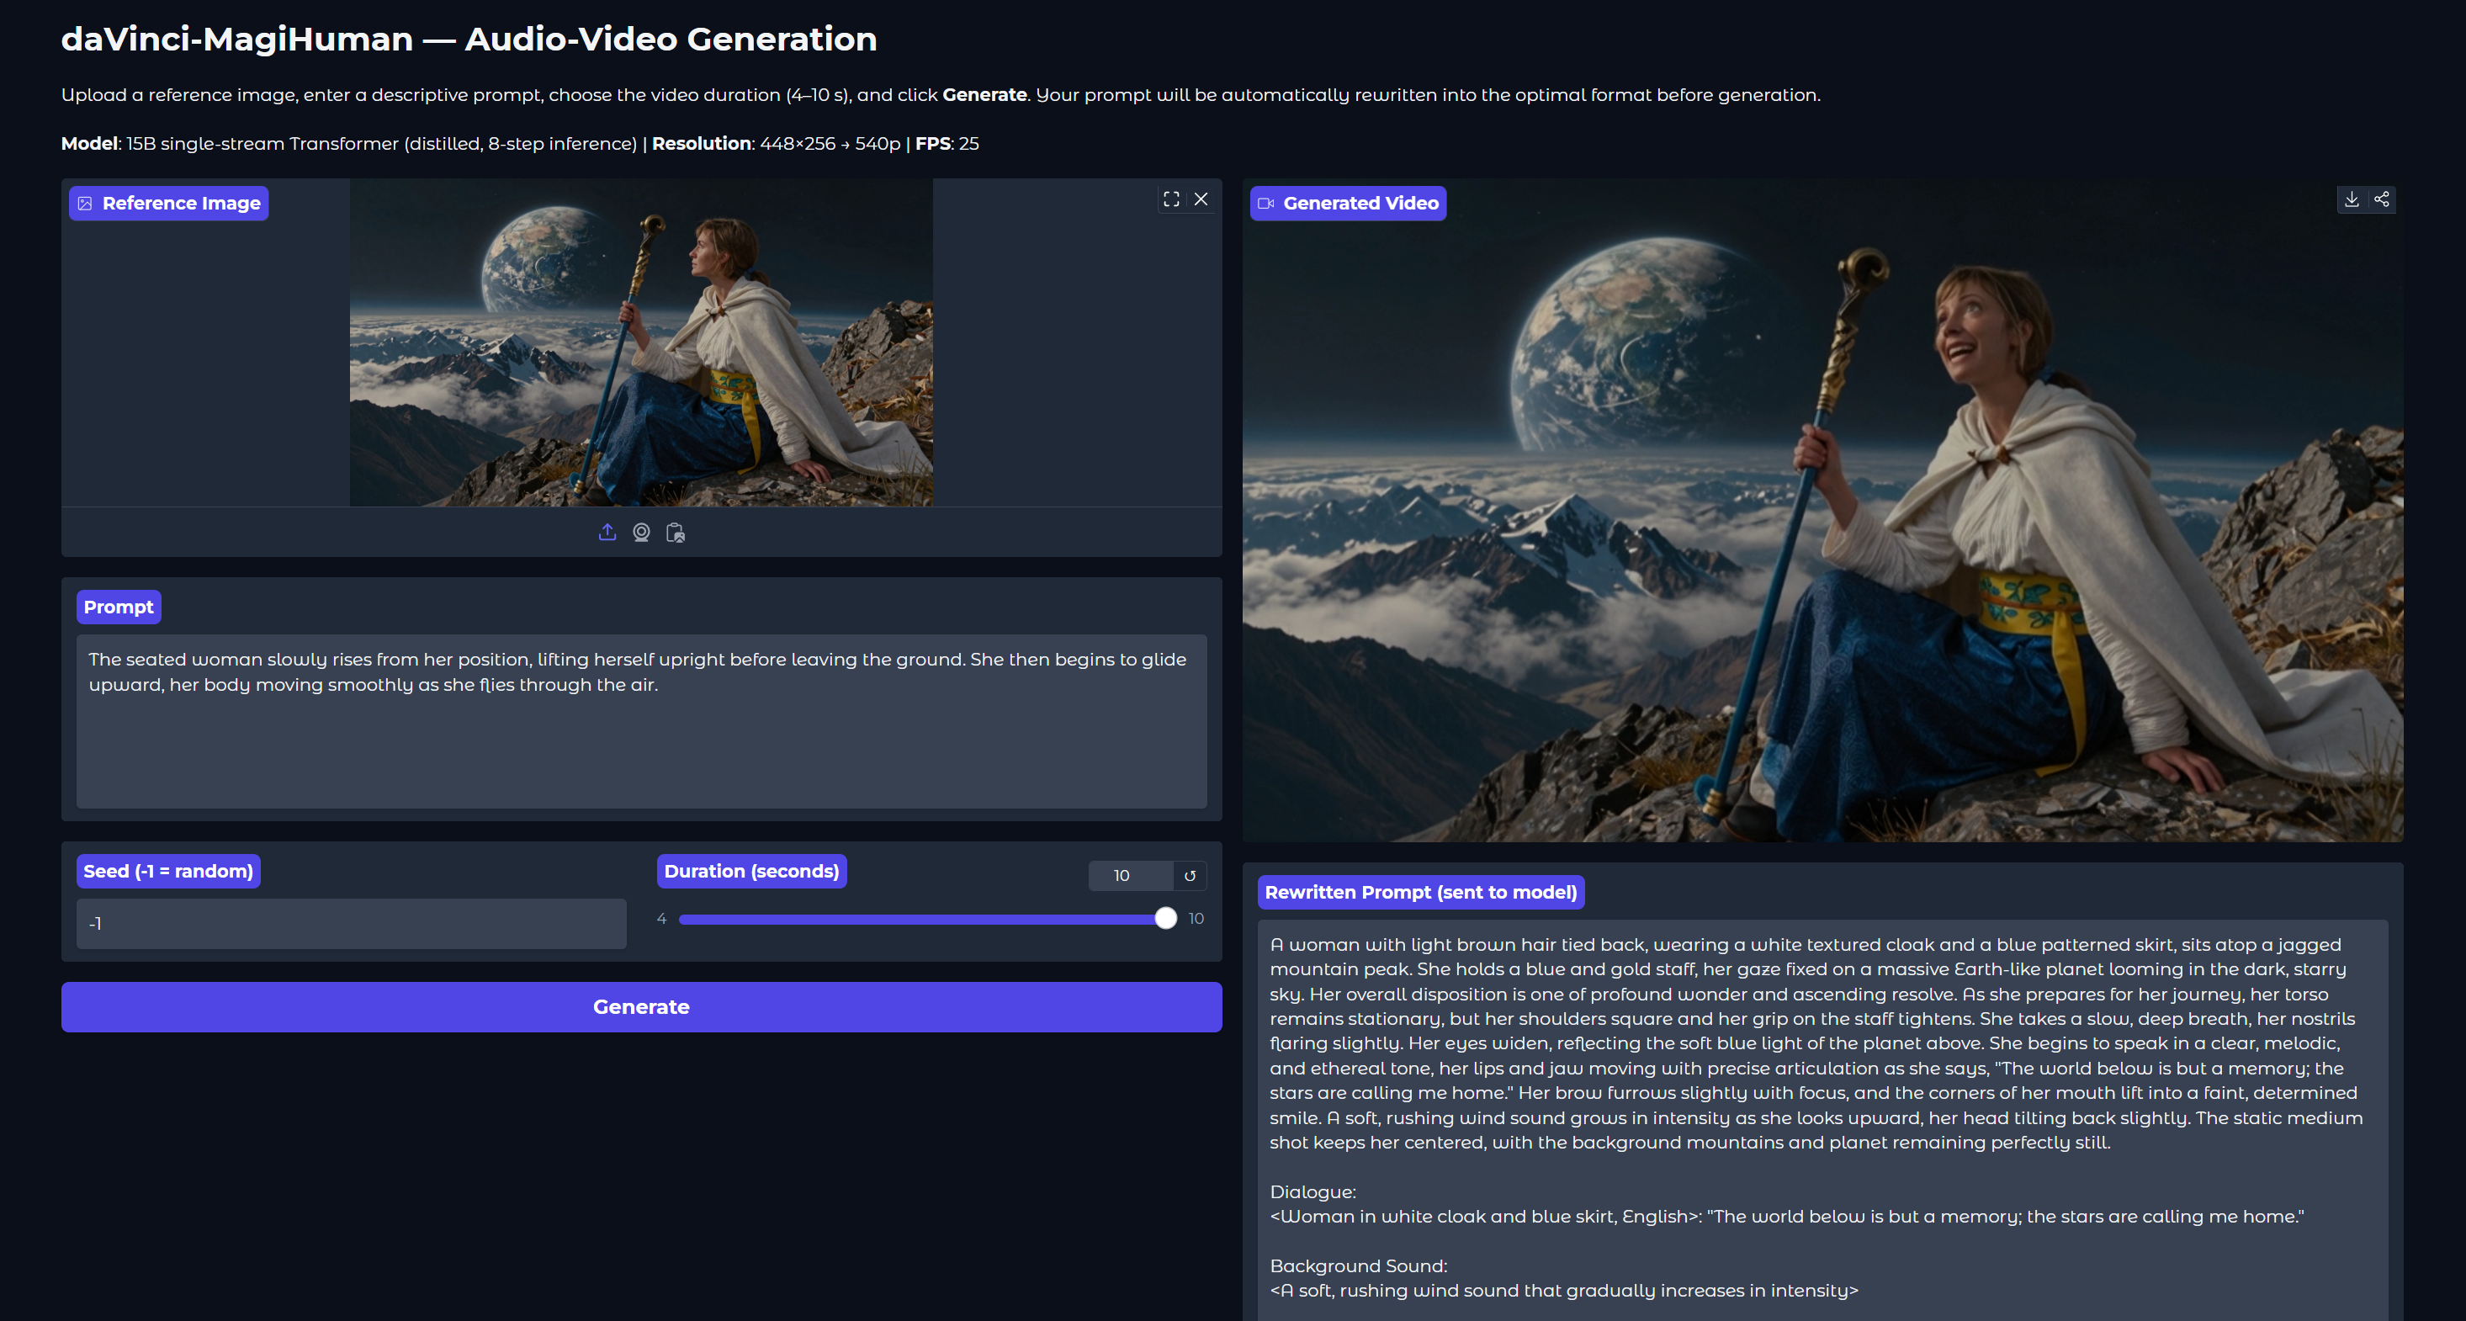Share the generated video

[x=2382, y=199]
